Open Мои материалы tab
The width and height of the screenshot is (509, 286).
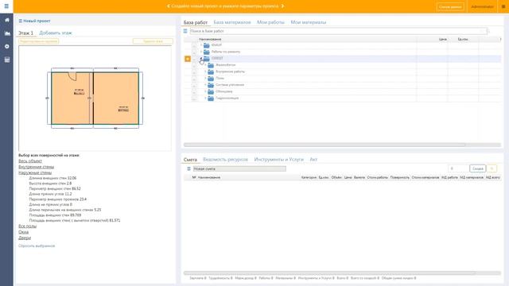point(309,22)
